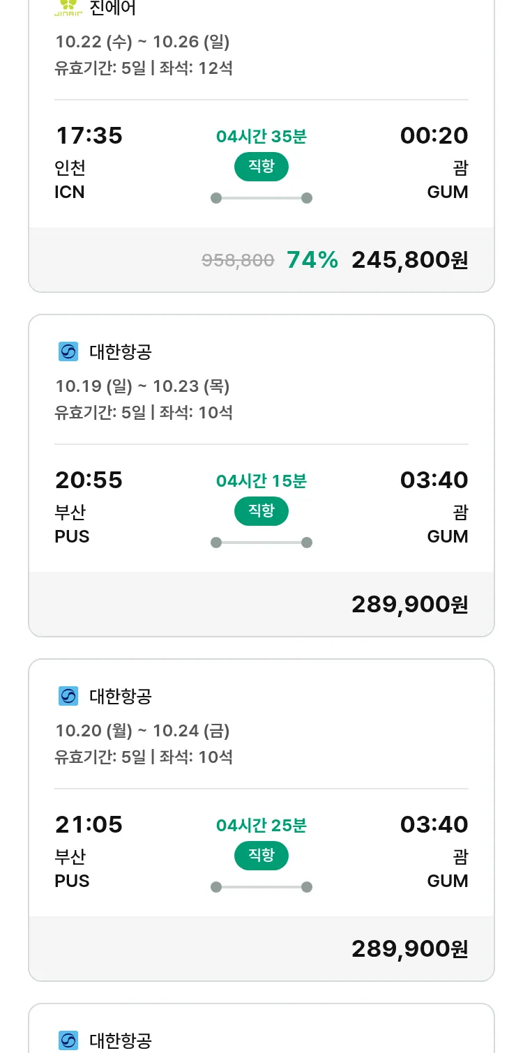This screenshot has width=523, height=1053.
Task: Tap the 04시간 25분 flight duration text
Action: pos(261,826)
